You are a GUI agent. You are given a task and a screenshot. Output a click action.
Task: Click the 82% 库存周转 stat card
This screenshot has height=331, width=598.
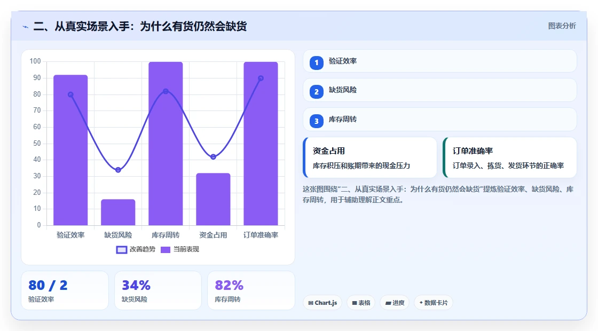251,290
